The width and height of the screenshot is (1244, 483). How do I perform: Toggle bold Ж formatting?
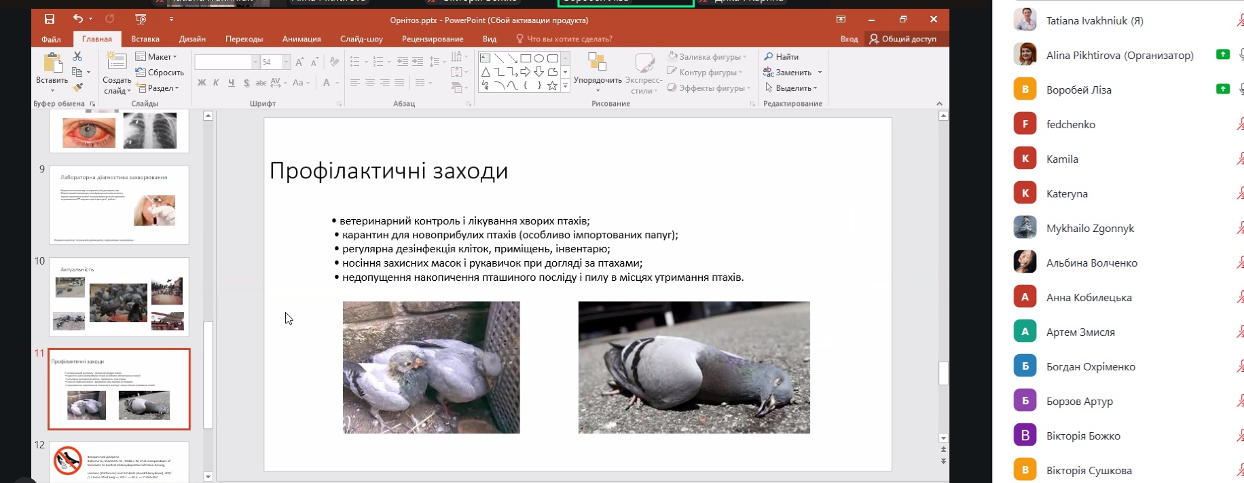click(202, 83)
